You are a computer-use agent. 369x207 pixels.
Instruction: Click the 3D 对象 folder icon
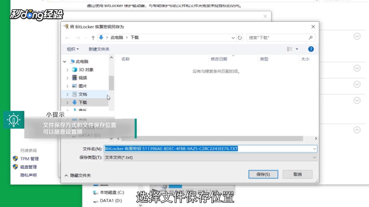pos(75,70)
